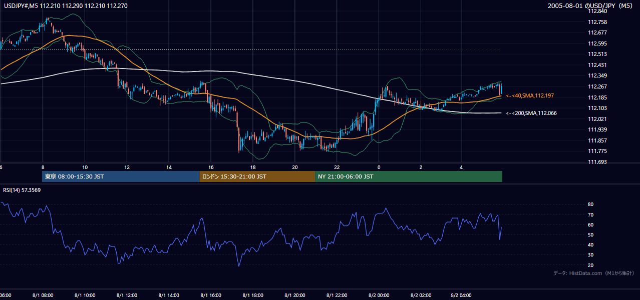The image size is (640, 300).
Task: Click the 112.349 price axis label
Action: (x=597, y=75)
